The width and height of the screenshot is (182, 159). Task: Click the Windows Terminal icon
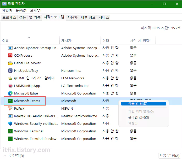point(10,131)
